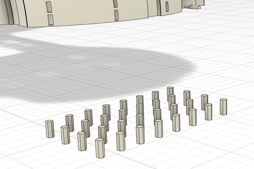Select the leftmost hexagonal column in the array
This screenshot has width=254, height=169.
click(x=50, y=129)
